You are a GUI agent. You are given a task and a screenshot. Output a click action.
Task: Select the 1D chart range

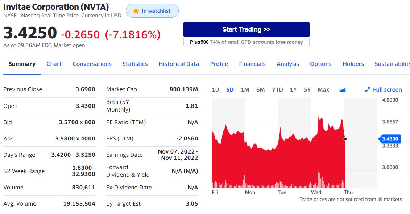pyautogui.click(x=215, y=90)
